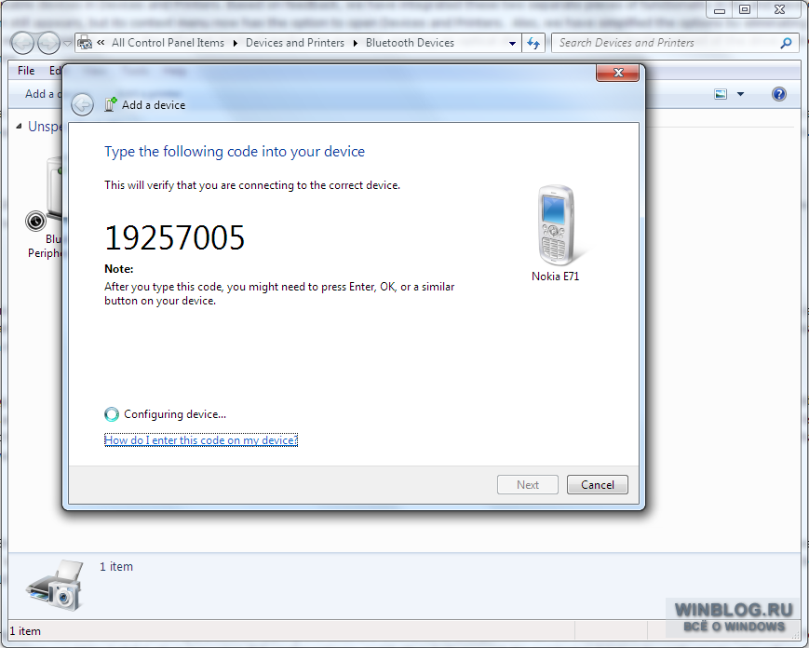809x648 pixels.
Task: Close the Add a device dialog
Action: pos(617,73)
